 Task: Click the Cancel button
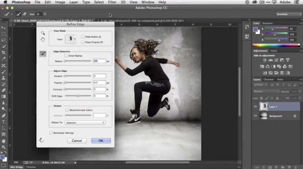click(77, 140)
